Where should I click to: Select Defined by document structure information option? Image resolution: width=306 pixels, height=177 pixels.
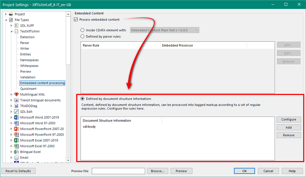pos(83,99)
